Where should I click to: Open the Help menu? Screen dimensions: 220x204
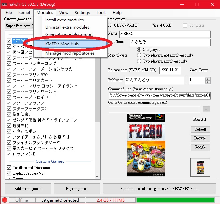pos(117,13)
